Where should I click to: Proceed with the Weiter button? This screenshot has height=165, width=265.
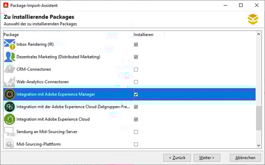click(x=207, y=158)
